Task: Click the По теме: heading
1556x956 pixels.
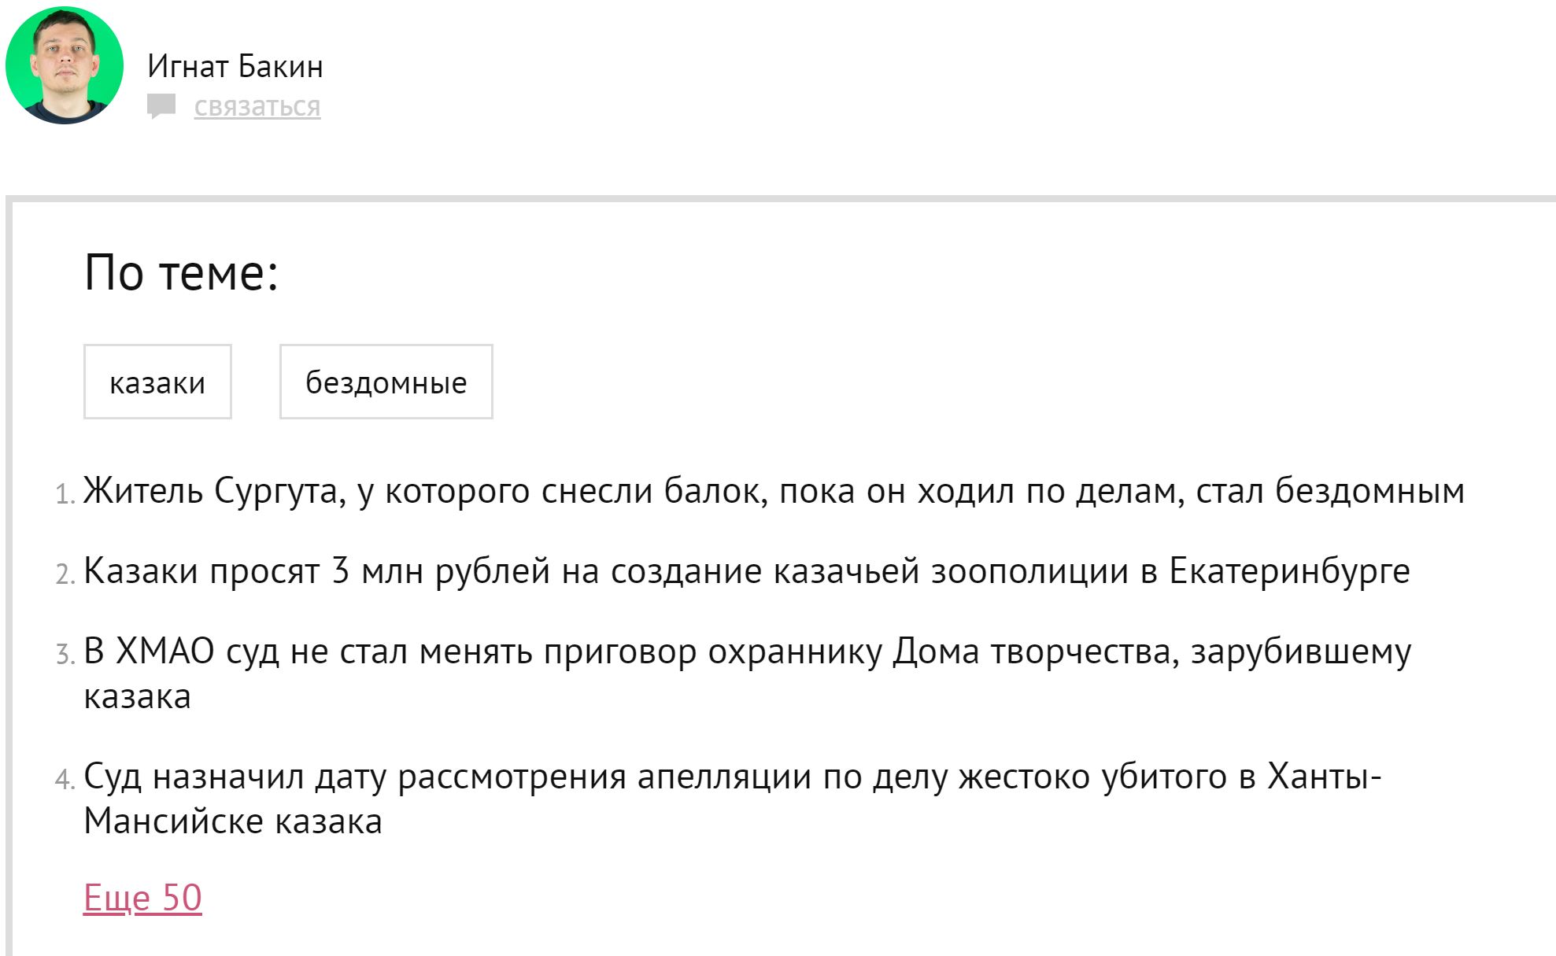Action: (181, 273)
